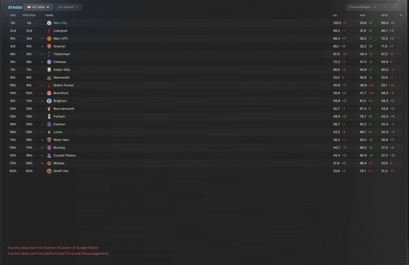
Task: Click the Chelsea club badge icon
Action: [49, 62]
